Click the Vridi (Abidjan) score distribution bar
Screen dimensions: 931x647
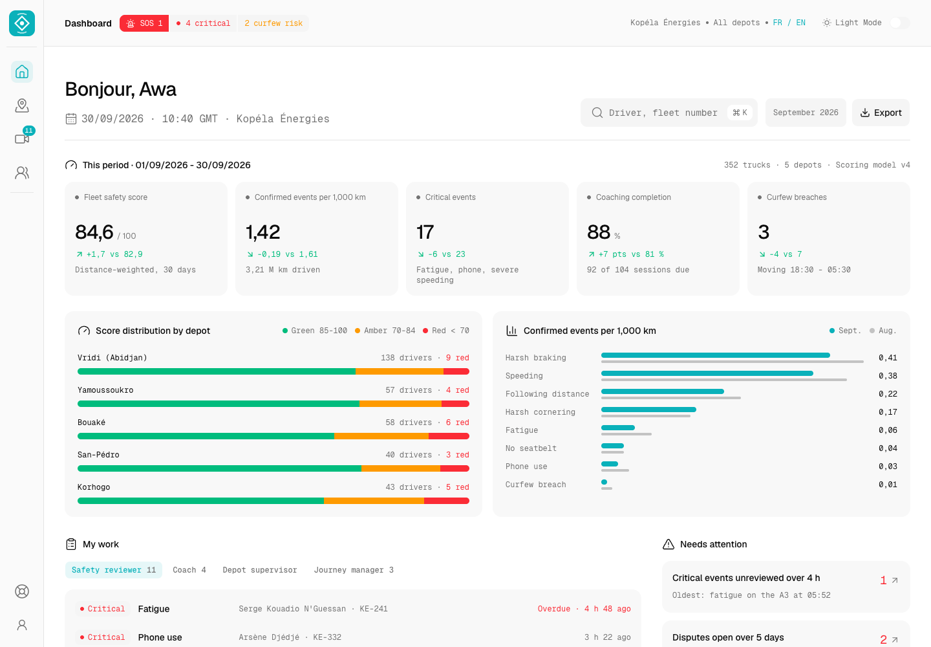click(x=273, y=371)
